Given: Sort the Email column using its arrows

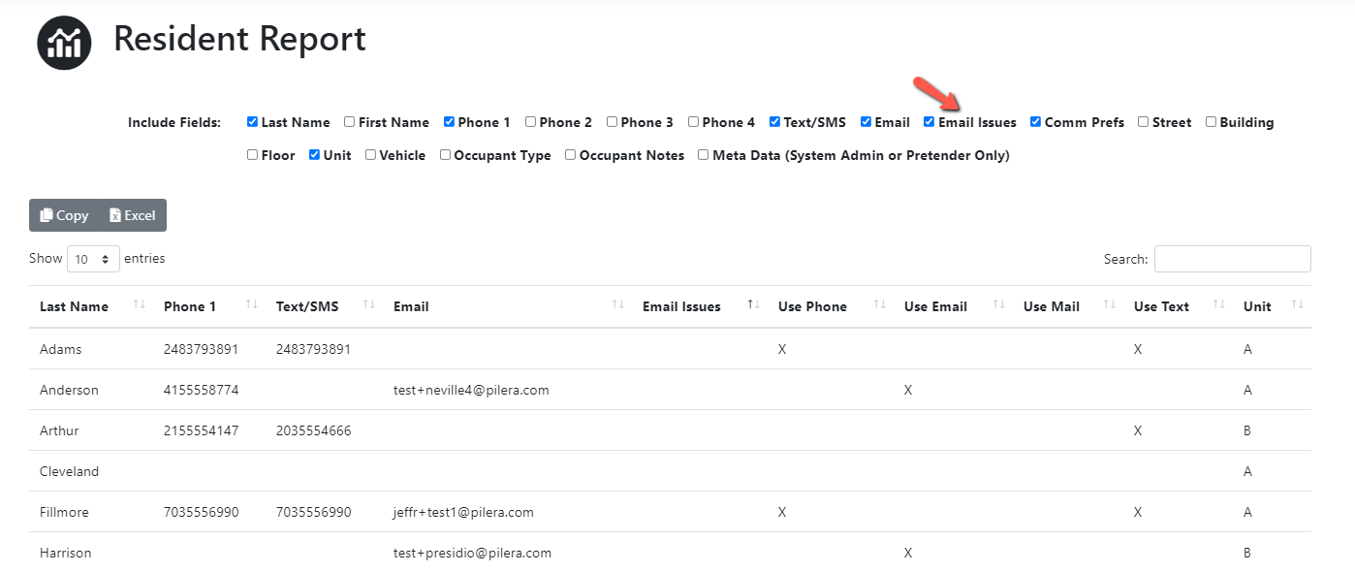Looking at the screenshot, I should coord(618,305).
